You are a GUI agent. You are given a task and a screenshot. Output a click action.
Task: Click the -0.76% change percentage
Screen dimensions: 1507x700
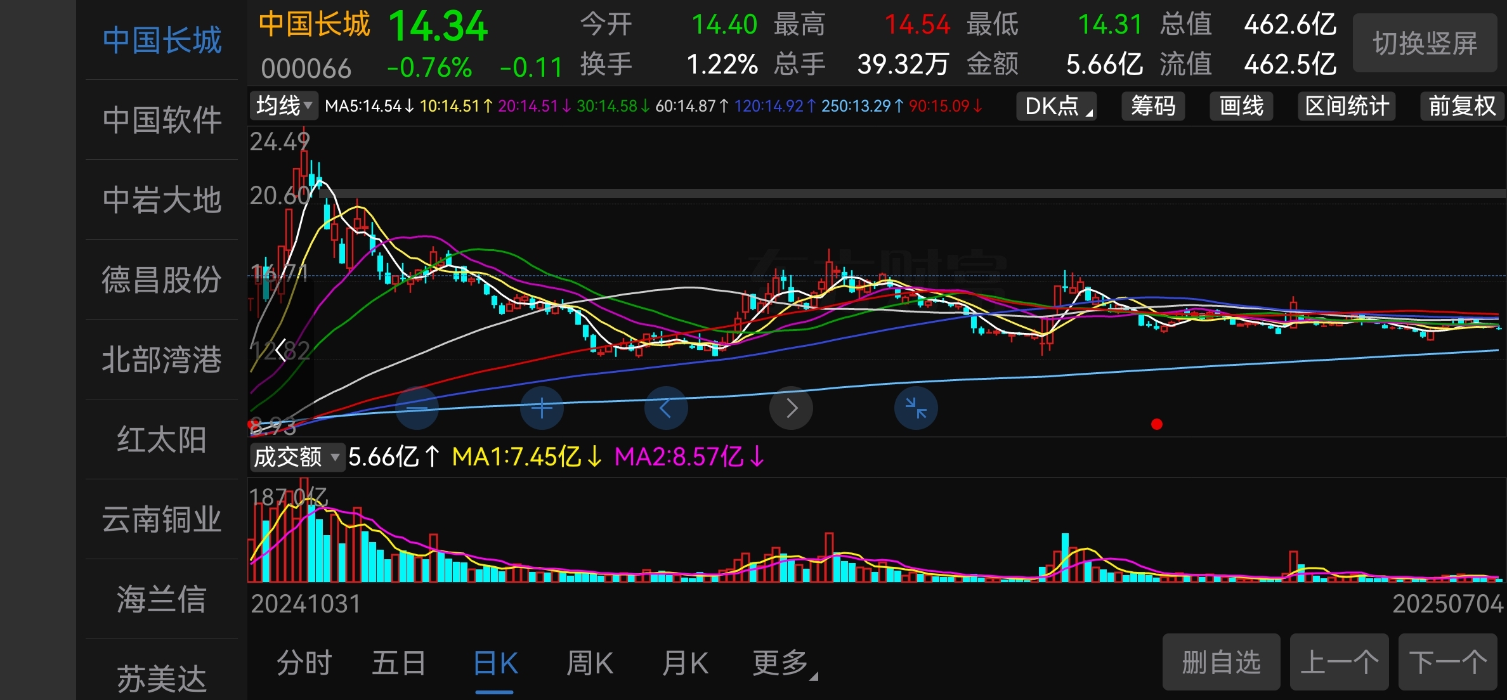coord(429,67)
